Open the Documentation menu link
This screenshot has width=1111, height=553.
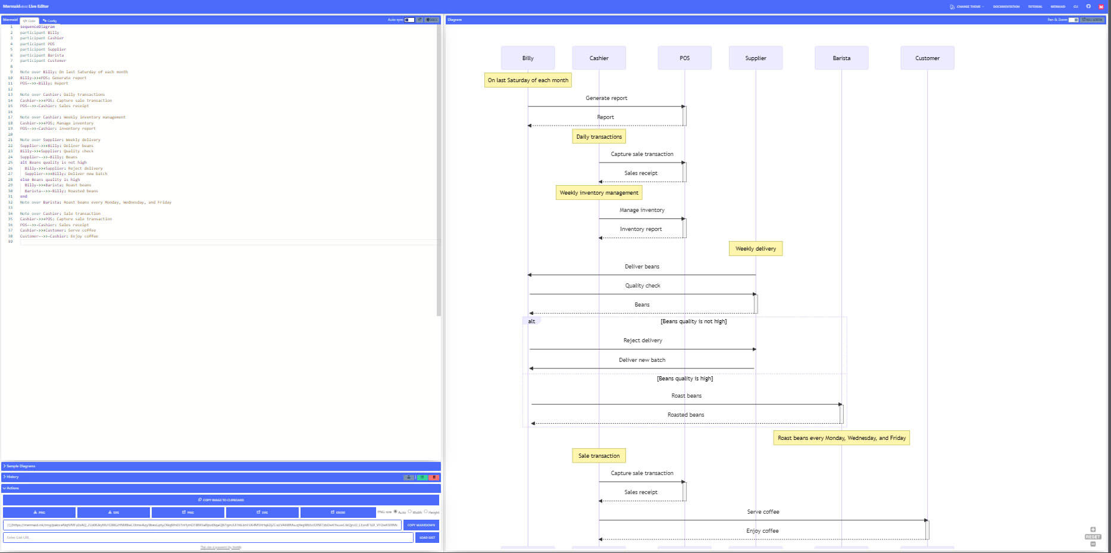click(x=1006, y=7)
